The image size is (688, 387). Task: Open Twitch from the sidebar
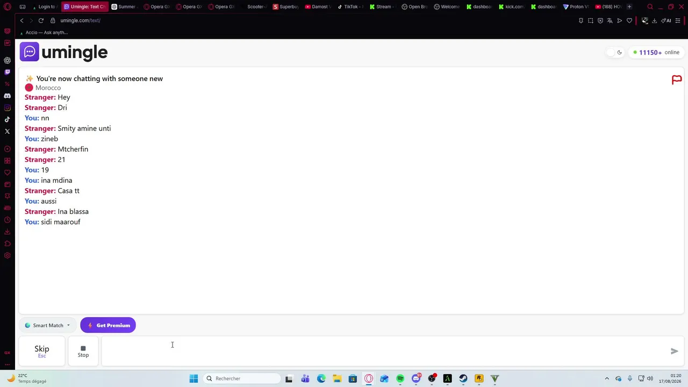tap(7, 72)
